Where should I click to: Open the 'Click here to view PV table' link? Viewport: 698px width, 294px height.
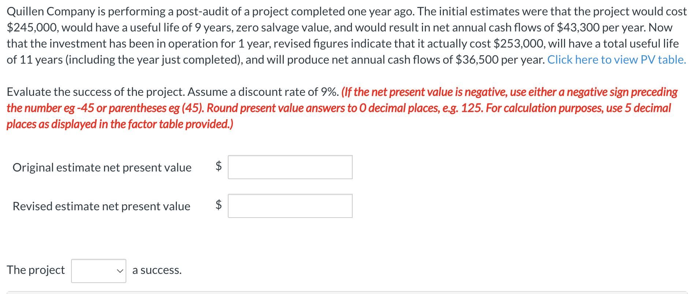point(616,60)
